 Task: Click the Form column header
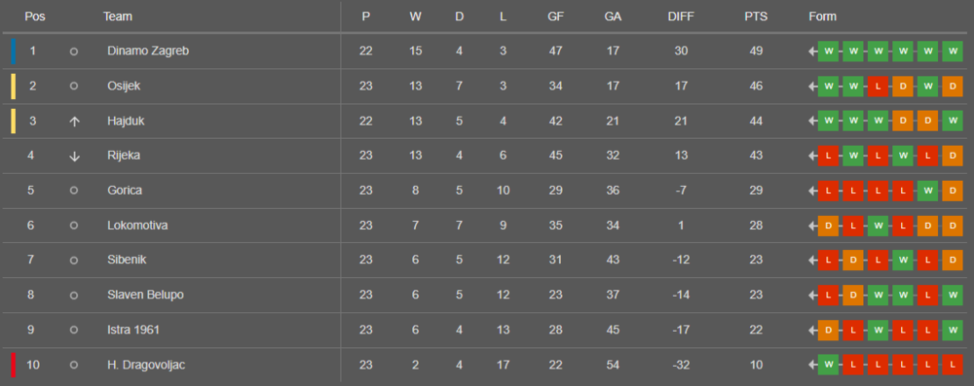[822, 17]
